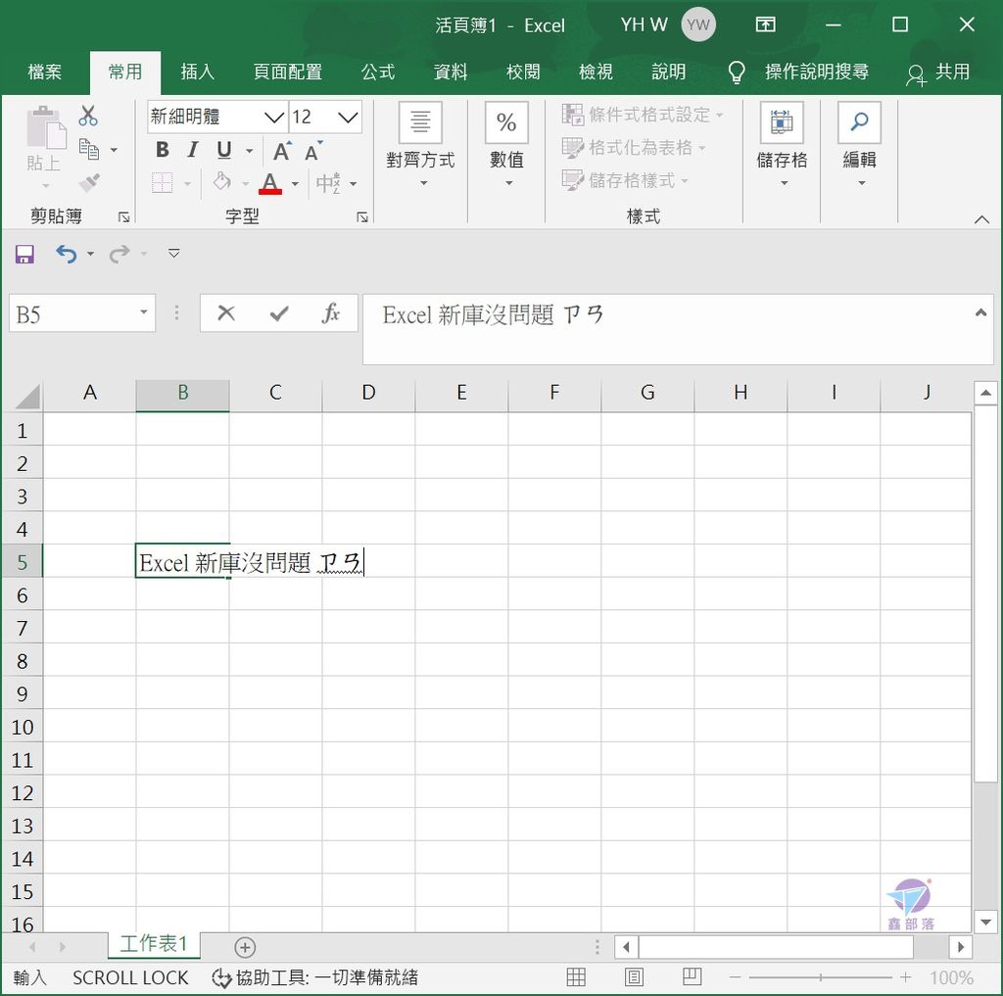Open the Alignment (對齊方式) group icon
Screen dimensions: 1003x996
point(420,121)
